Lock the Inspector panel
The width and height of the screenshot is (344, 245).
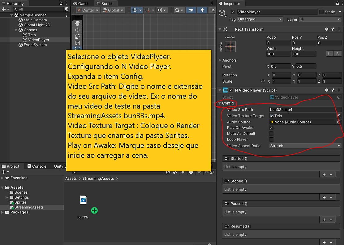(x=338, y=3)
